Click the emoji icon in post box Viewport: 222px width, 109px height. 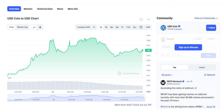point(174,55)
